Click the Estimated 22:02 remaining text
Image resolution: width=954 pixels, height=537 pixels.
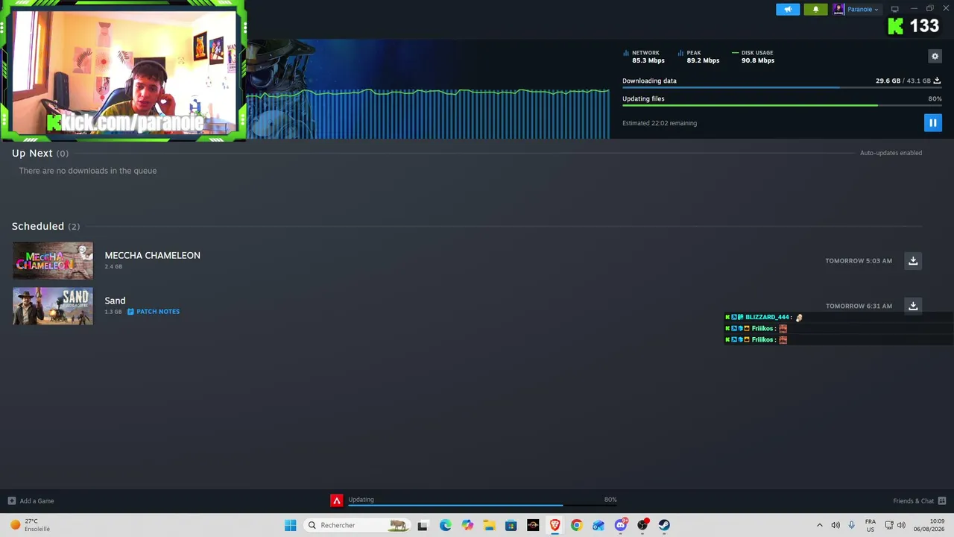tap(660, 123)
